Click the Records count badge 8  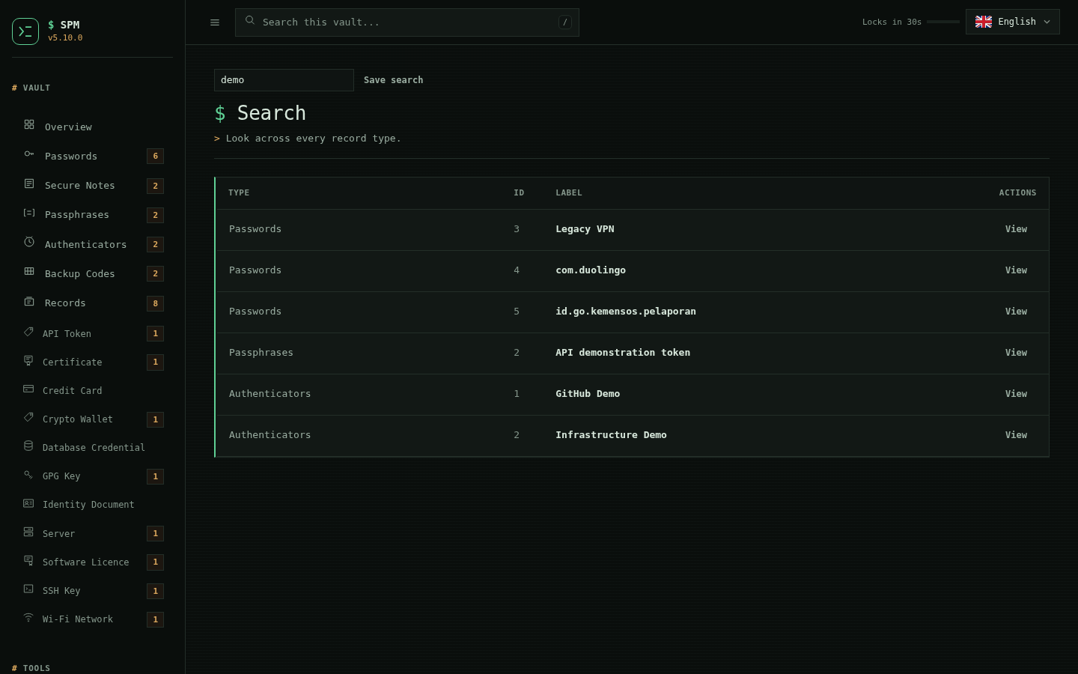point(156,303)
